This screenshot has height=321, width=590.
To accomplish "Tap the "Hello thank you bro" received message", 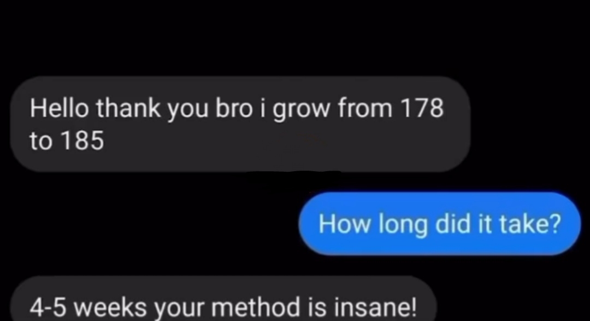I will [x=240, y=124].
